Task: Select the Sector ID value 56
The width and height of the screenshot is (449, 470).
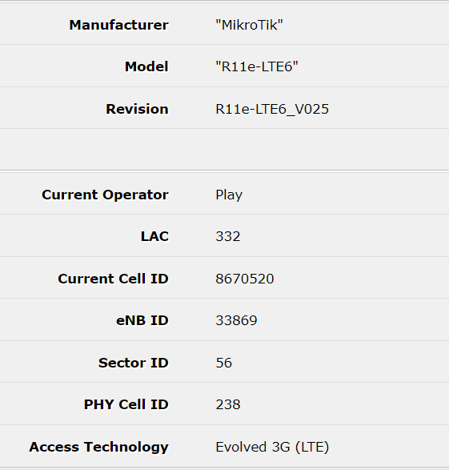Action: point(224,363)
